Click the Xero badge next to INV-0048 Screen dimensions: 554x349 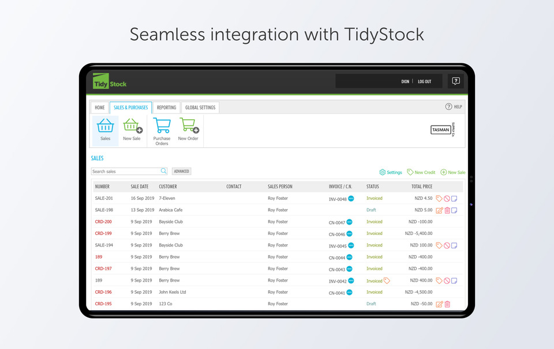pyautogui.click(x=351, y=199)
